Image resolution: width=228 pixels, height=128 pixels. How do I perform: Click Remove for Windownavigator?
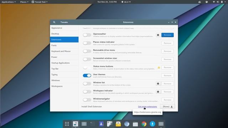click(x=167, y=100)
